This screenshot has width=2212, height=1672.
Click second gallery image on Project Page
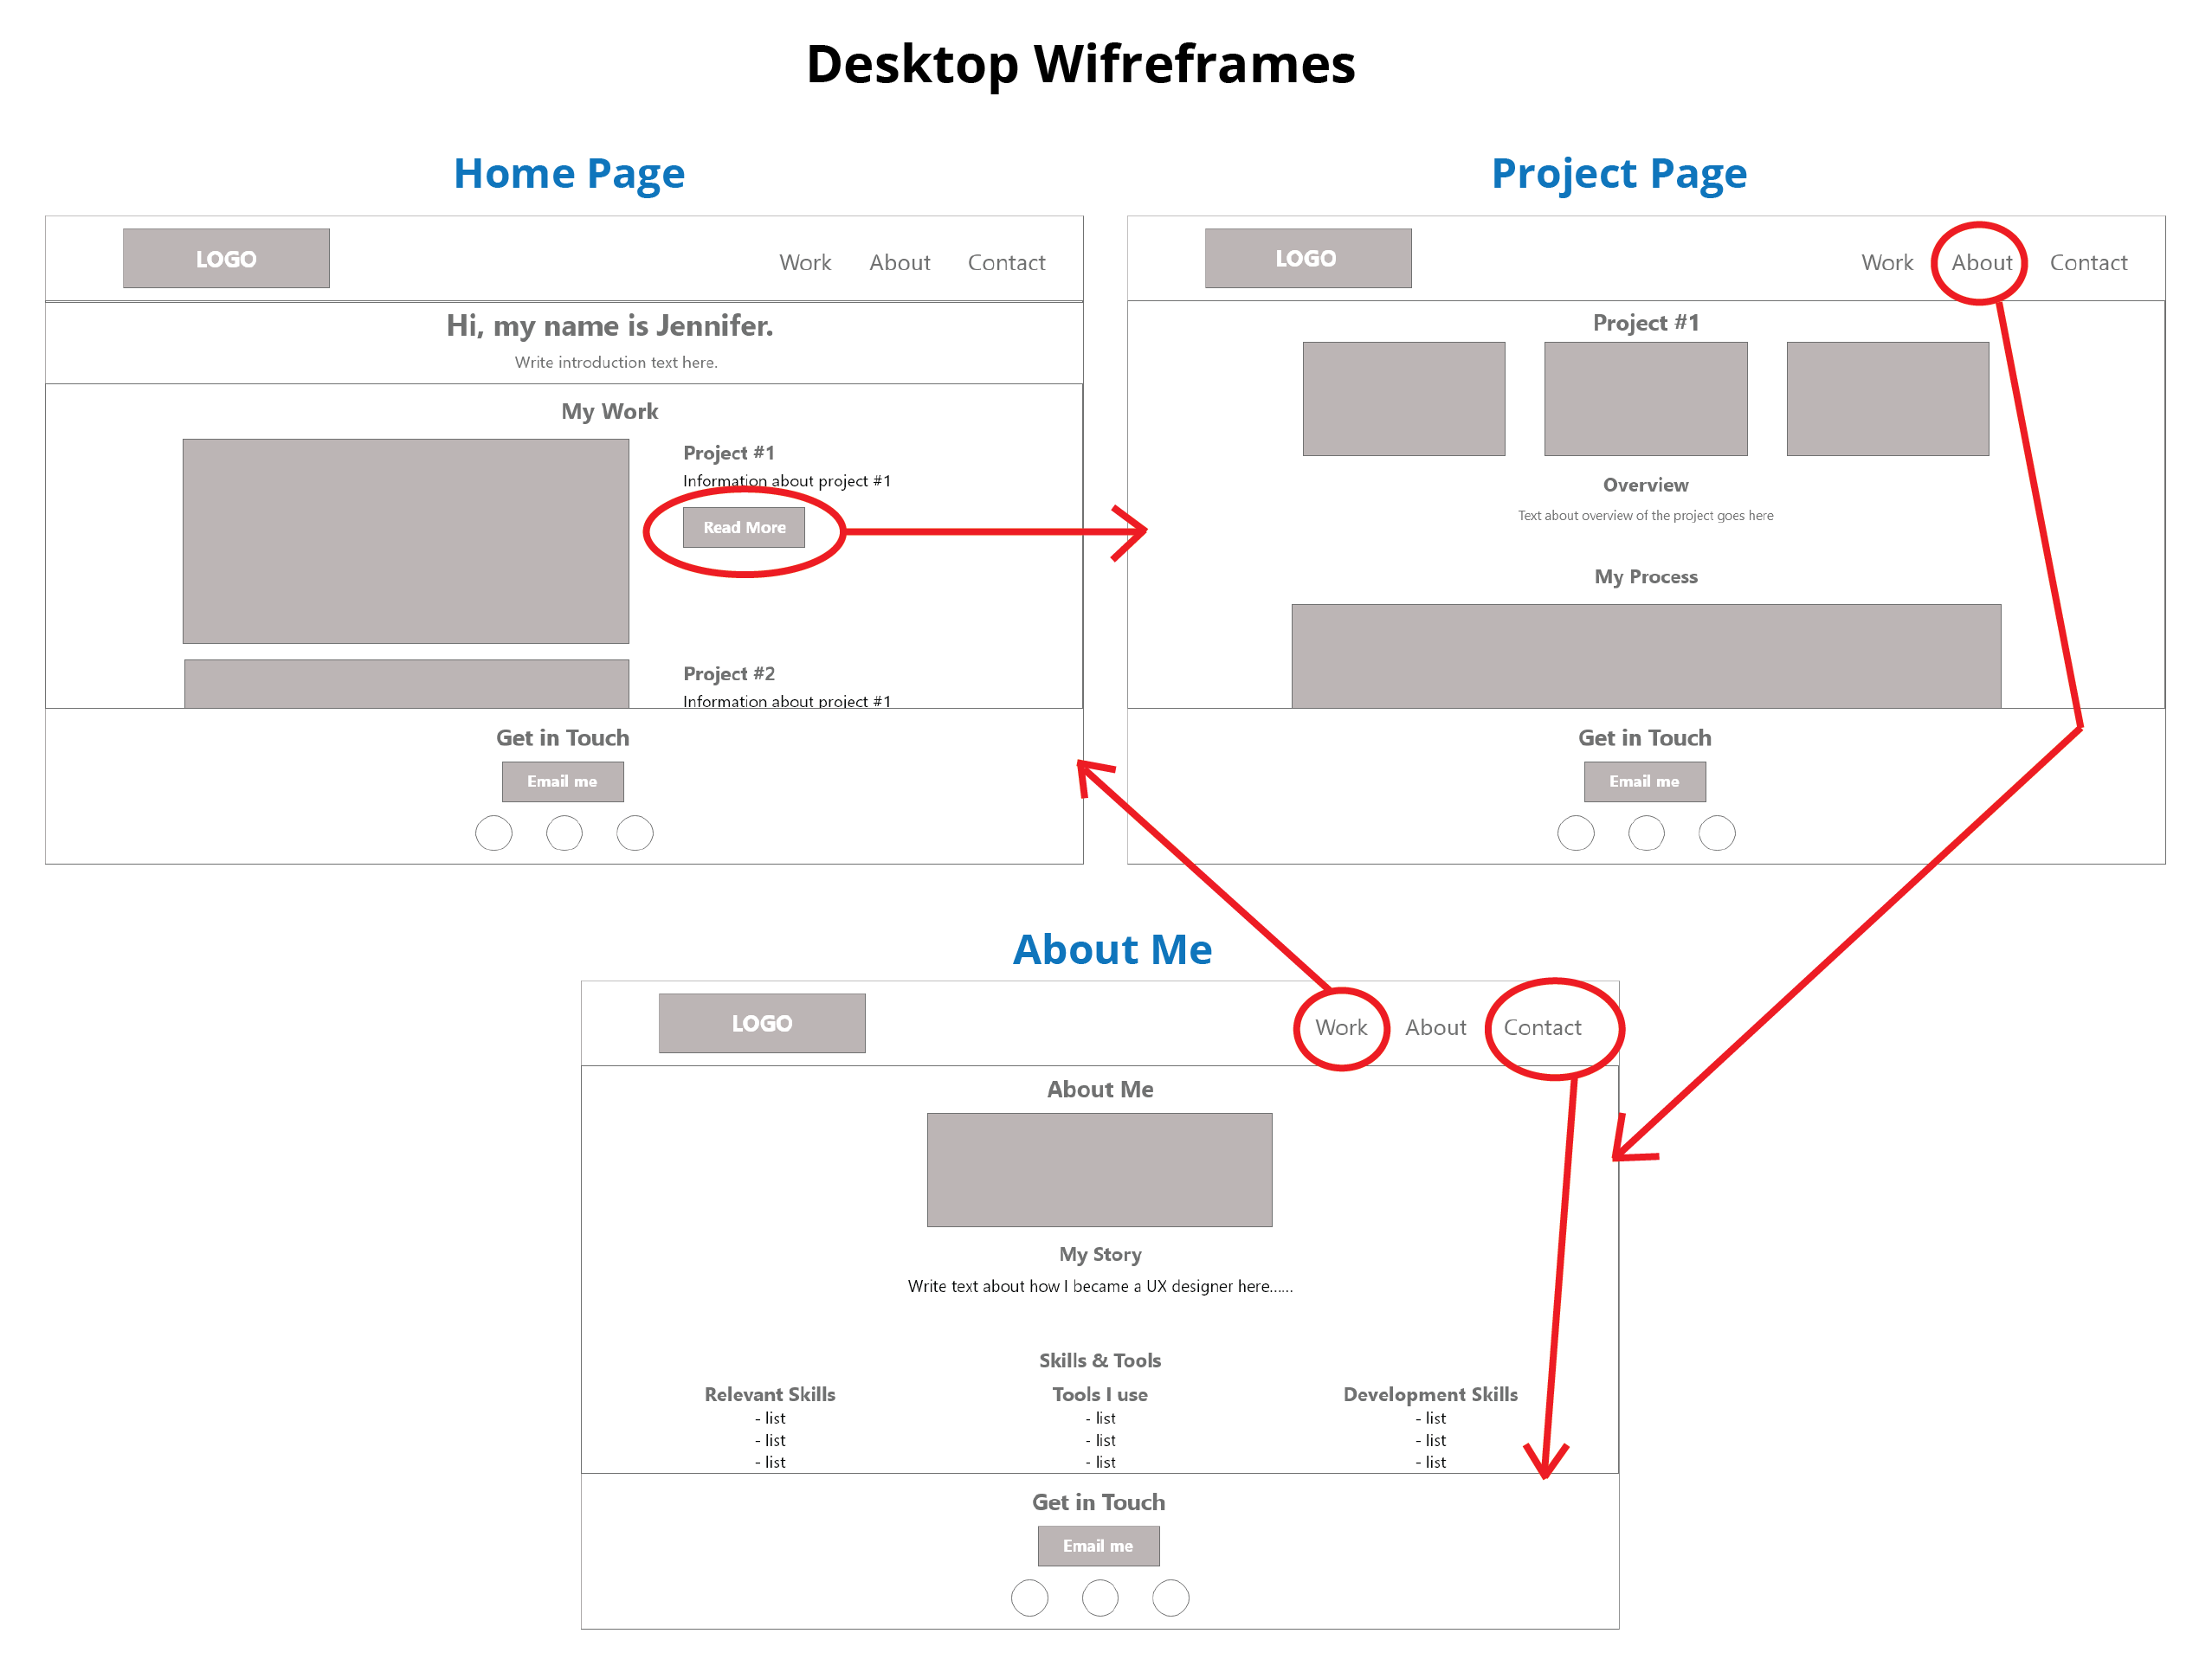(1646, 399)
